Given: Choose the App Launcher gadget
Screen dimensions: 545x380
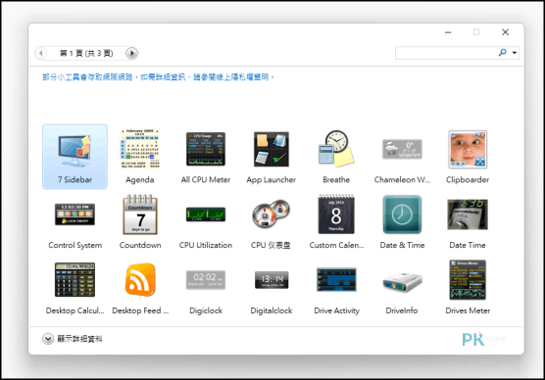Looking at the screenshot, I should click(272, 149).
